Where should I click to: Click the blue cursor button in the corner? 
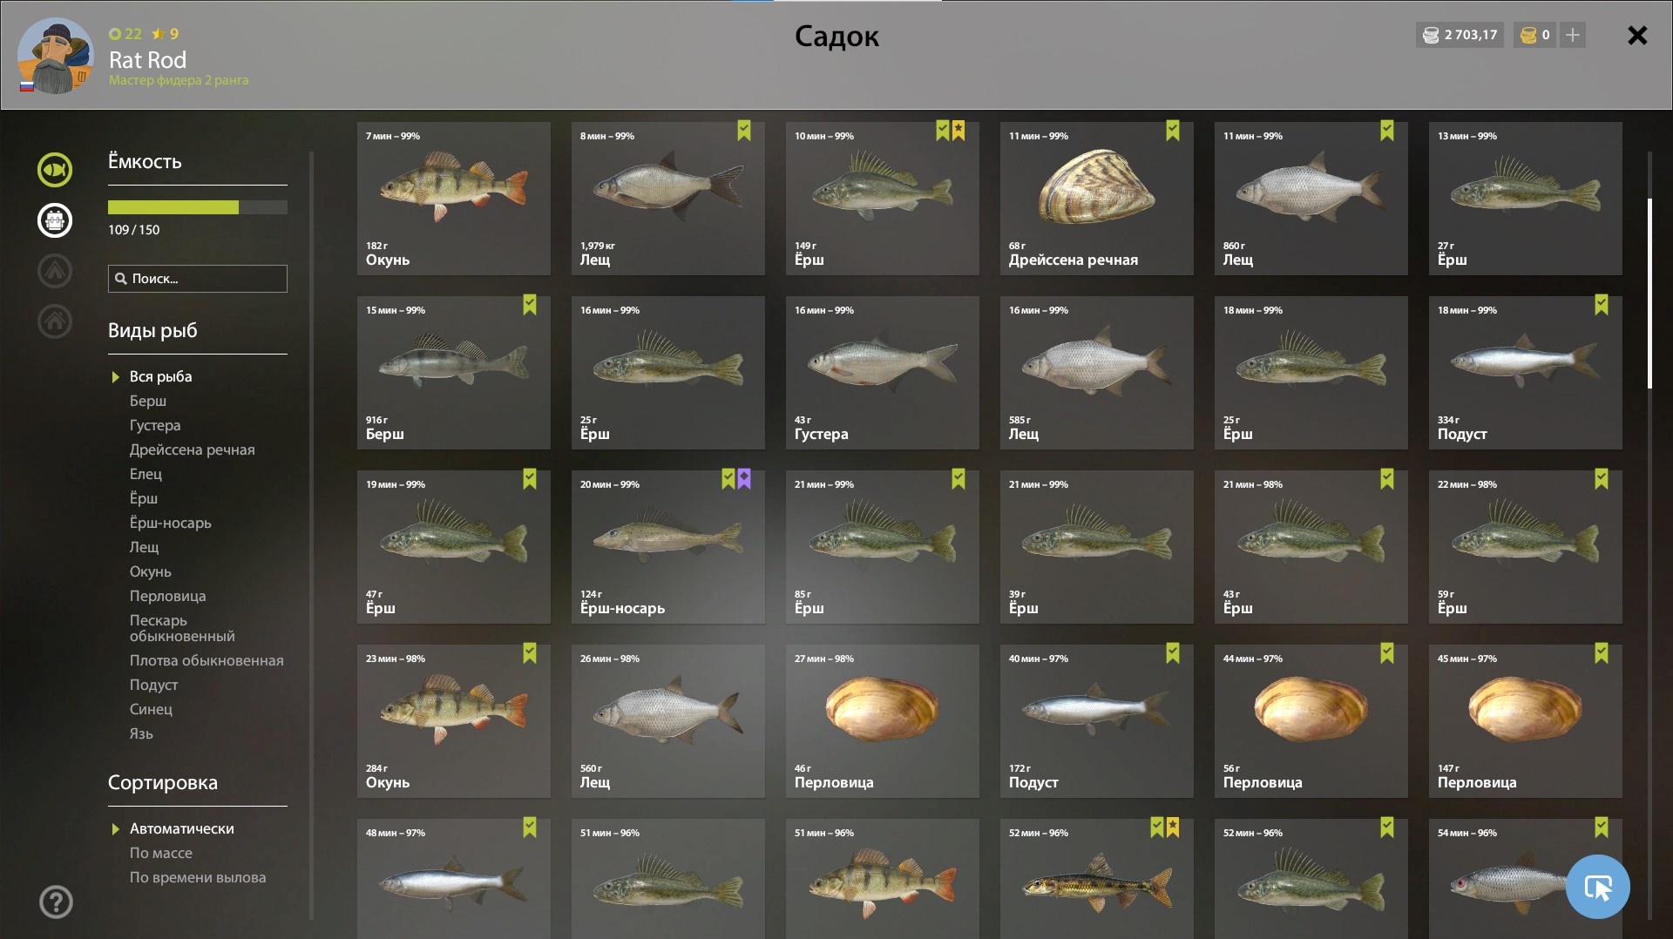(1597, 887)
